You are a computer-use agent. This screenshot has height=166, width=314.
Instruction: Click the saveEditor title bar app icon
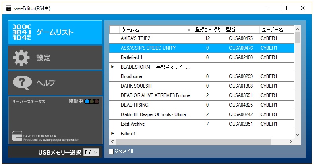click(8, 8)
